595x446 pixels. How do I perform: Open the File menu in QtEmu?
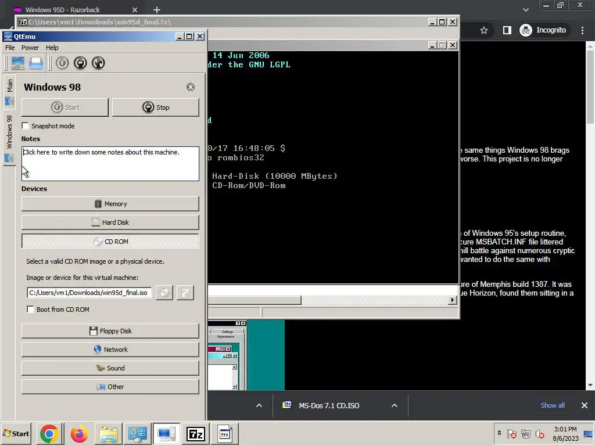10,48
